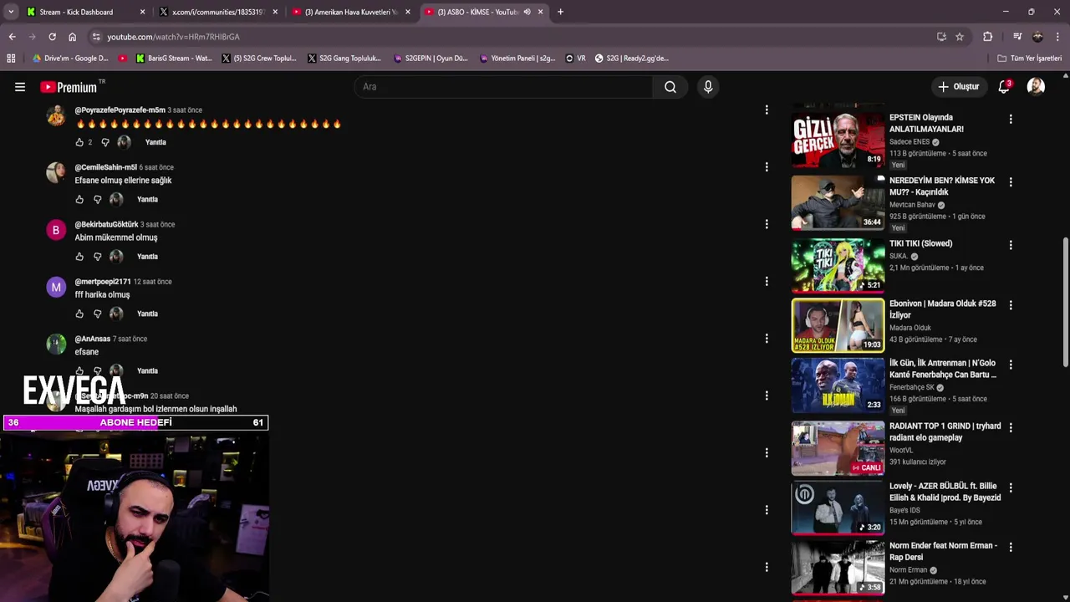Mute the ASBO - KİMSE tab audio
Viewport: 1070px width, 602px height.
[527, 12]
